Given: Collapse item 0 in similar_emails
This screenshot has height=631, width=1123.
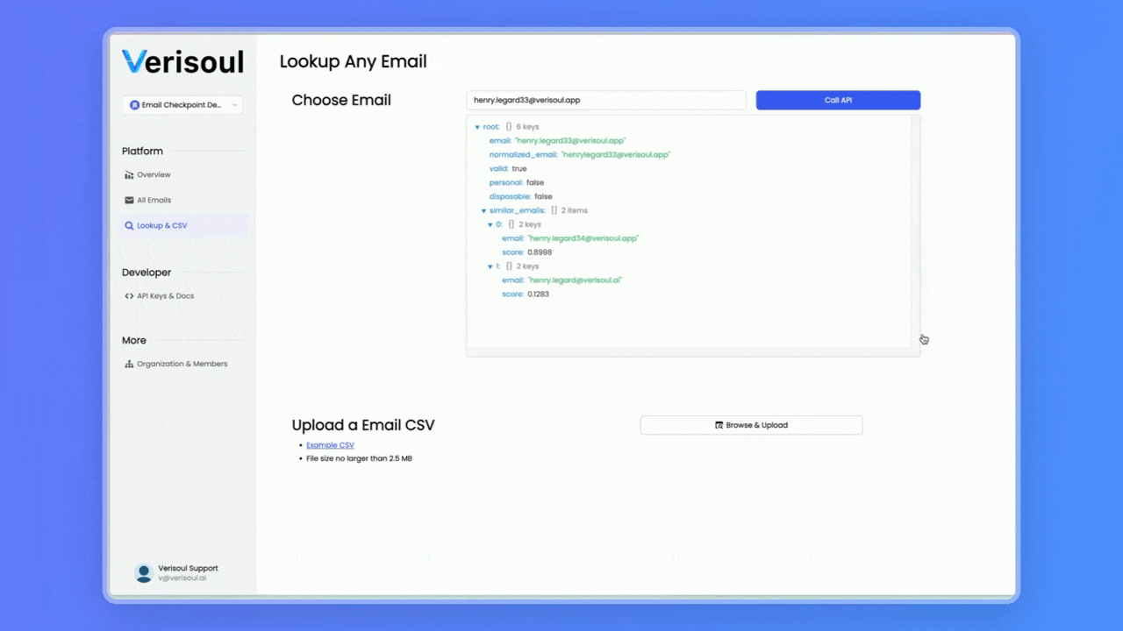Looking at the screenshot, I should 490,225.
